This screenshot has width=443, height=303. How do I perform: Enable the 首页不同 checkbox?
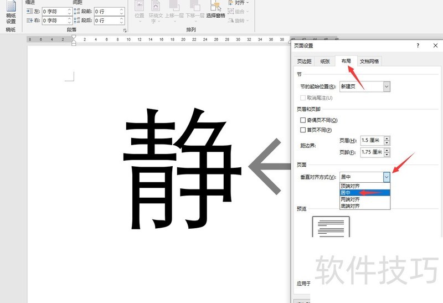pyautogui.click(x=303, y=130)
